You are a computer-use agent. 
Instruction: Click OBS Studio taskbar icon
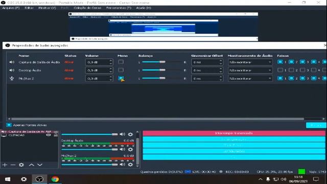(39, 179)
